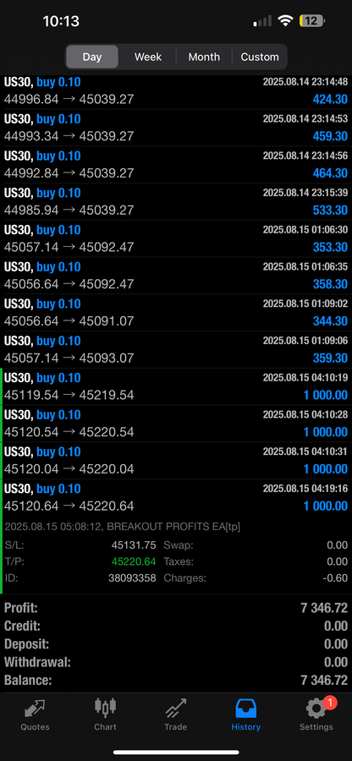Expand trade closed at 04:10:28
Viewport: 352px width, 761px height.
(x=176, y=424)
